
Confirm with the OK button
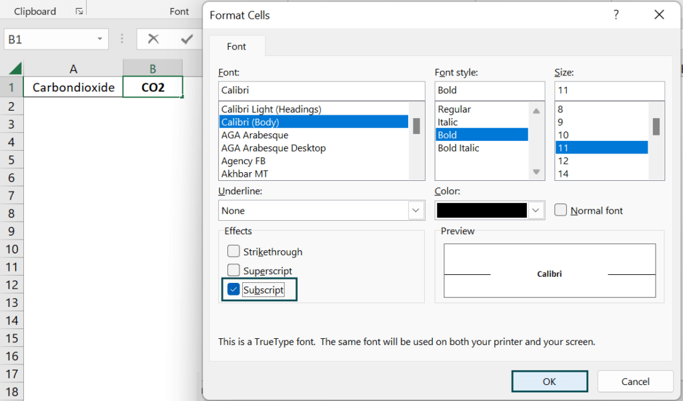[550, 382]
